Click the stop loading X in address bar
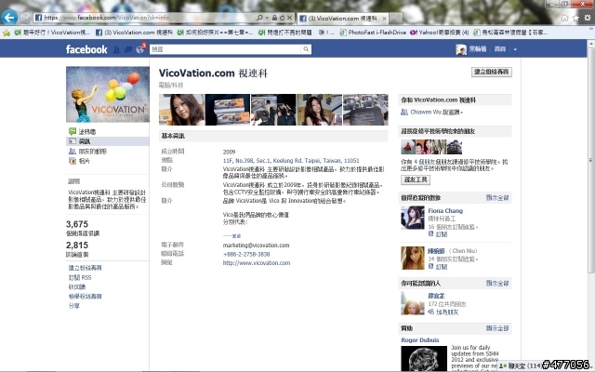 tap(289, 18)
